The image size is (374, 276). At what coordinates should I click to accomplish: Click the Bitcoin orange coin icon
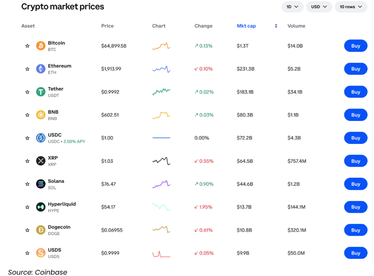click(41, 46)
